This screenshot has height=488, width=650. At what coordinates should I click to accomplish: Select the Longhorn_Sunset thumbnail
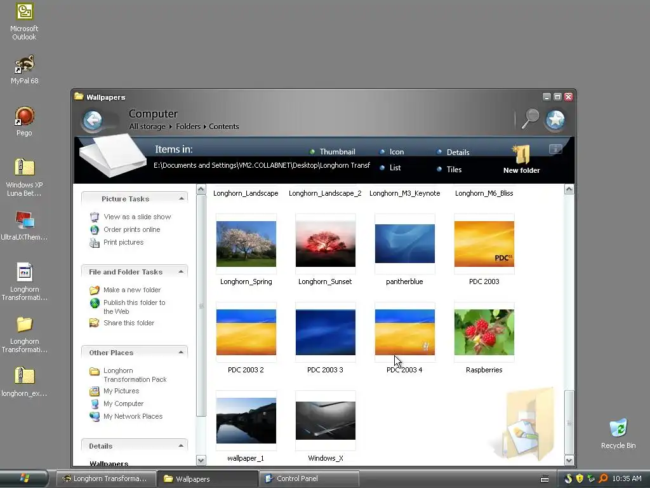(x=326, y=244)
